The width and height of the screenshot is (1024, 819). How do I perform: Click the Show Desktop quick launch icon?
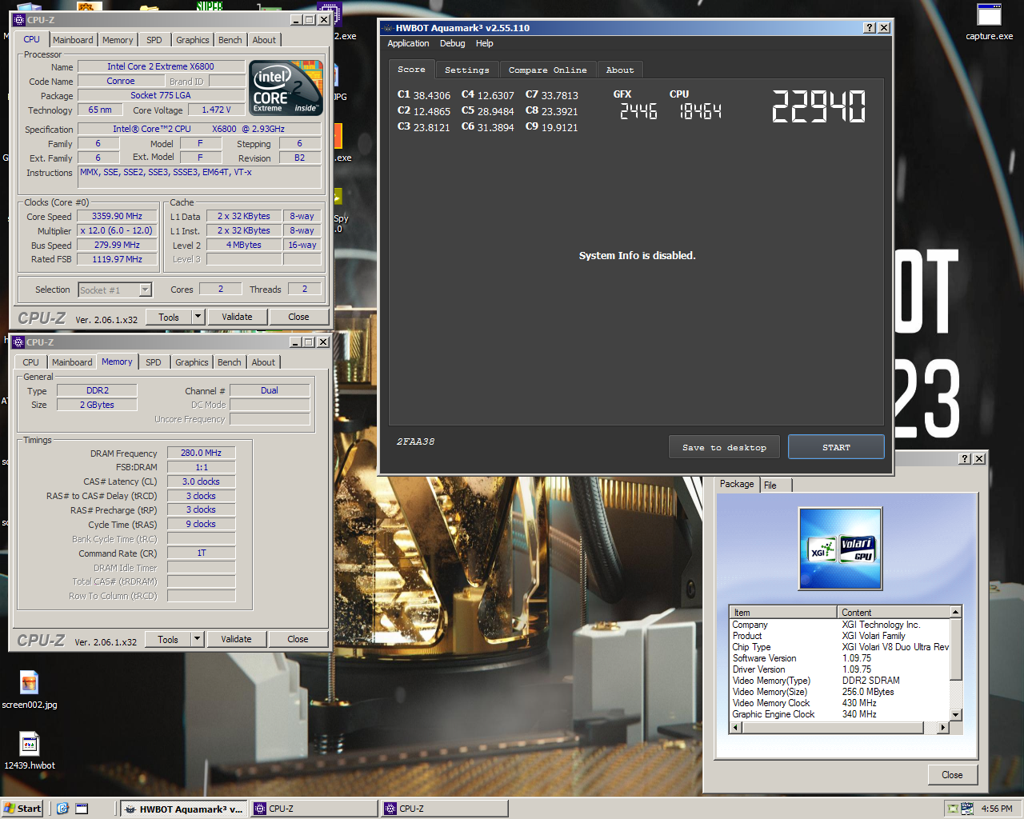point(82,809)
